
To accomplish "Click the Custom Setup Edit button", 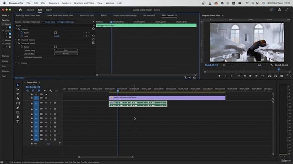I will pos(66,50).
